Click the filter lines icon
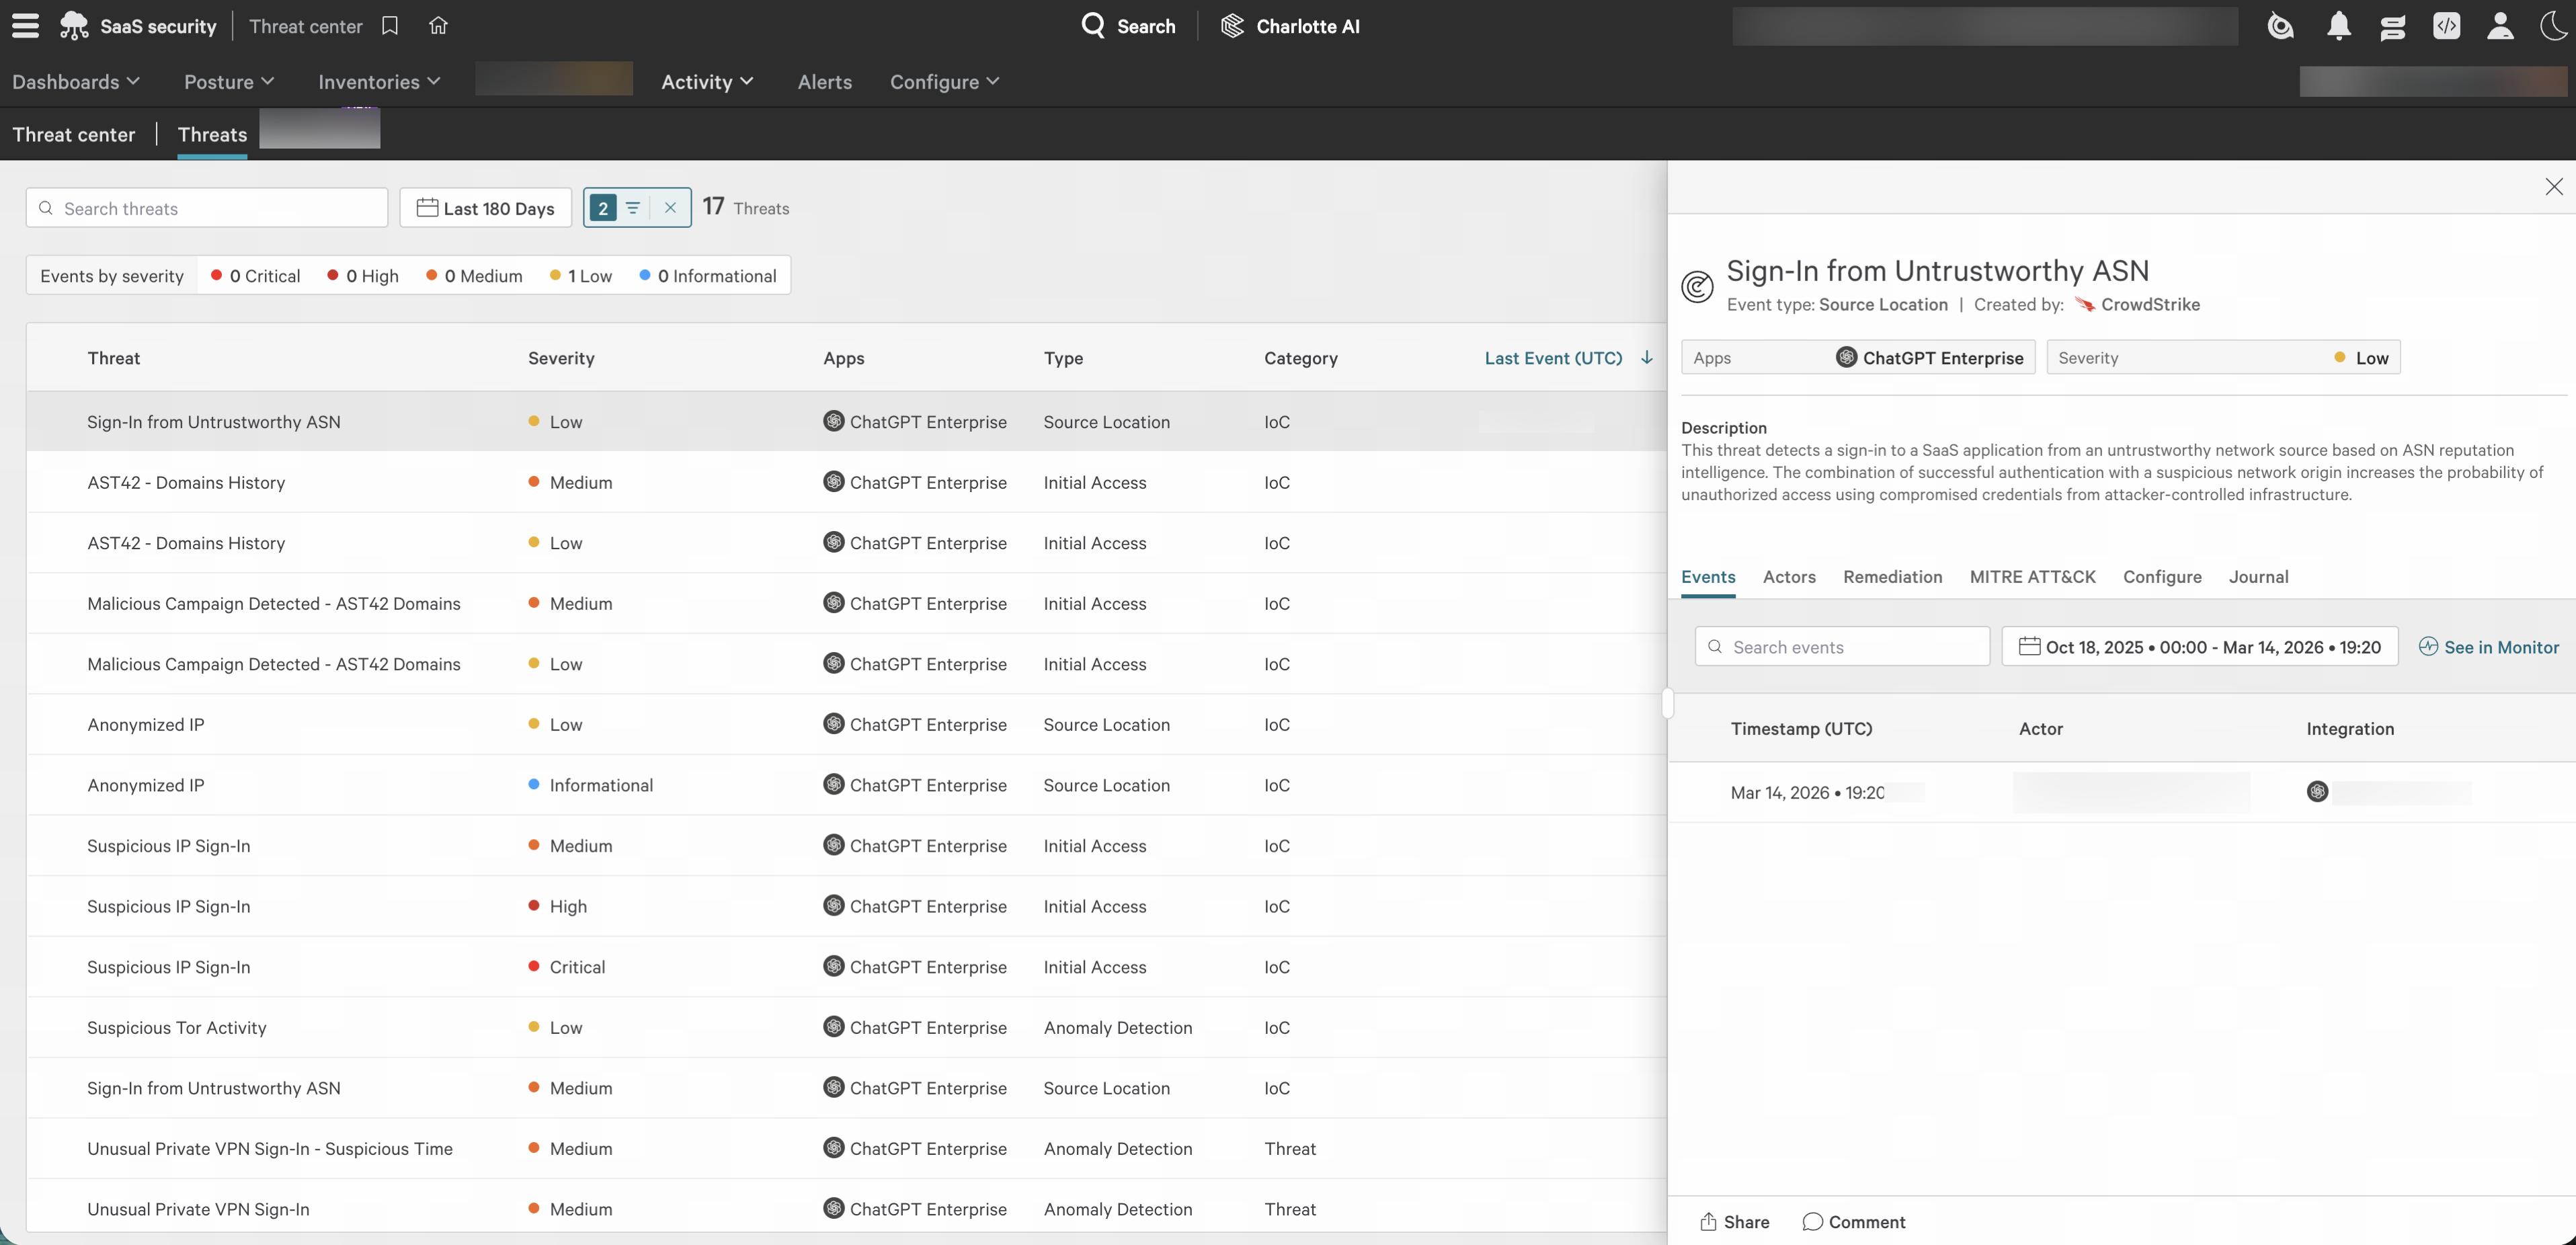This screenshot has height=1245, width=2576. coord(633,208)
